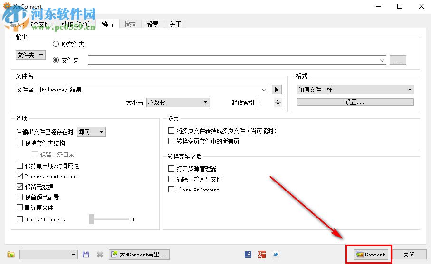Screen dimensions: 431x264
Task: Switch to the 状态 tab
Action: tap(130, 24)
